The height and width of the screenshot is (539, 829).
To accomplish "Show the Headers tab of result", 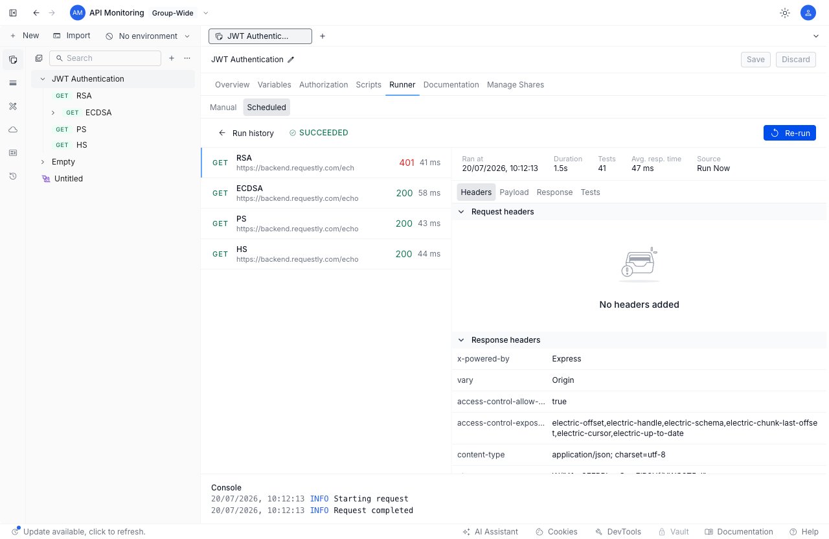I will pos(476,192).
